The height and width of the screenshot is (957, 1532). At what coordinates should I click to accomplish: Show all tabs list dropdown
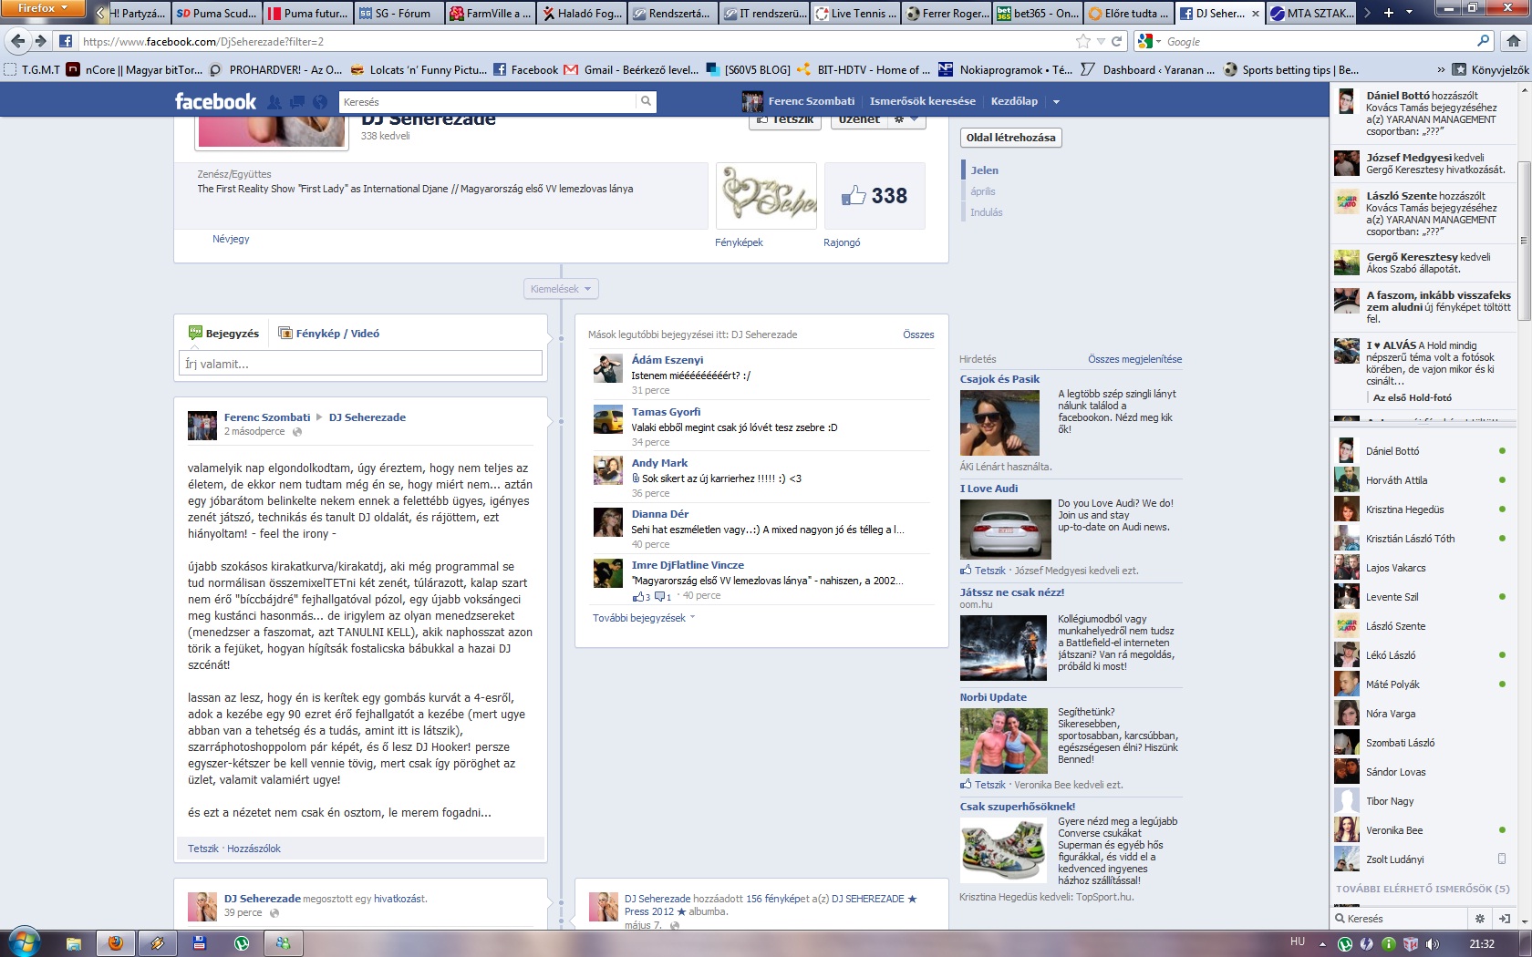click(x=1409, y=13)
